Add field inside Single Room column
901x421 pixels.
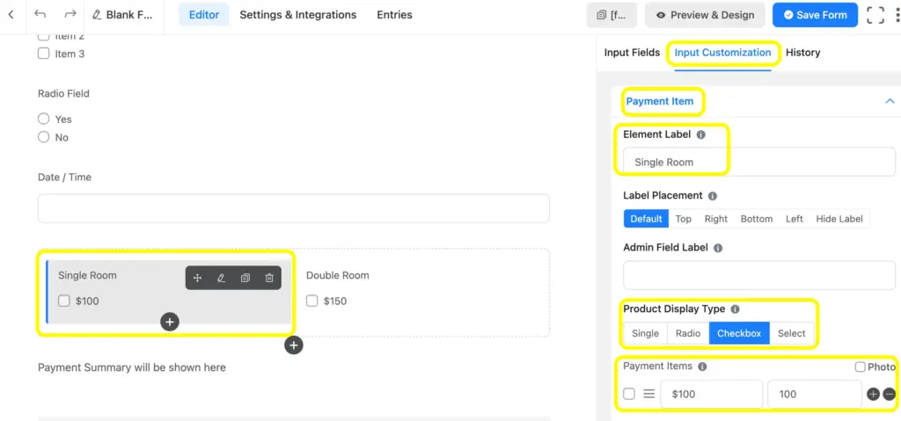click(x=170, y=323)
